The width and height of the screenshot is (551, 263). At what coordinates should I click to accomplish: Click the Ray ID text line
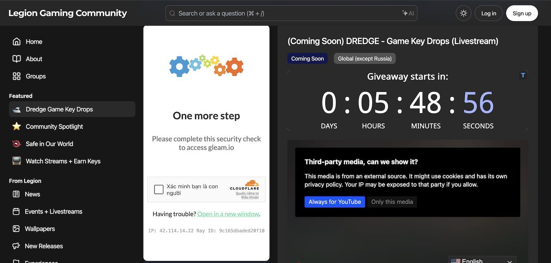click(x=206, y=231)
